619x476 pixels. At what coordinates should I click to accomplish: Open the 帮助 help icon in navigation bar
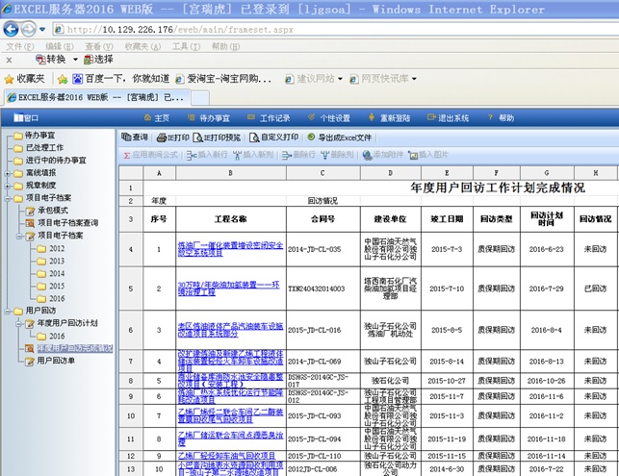[498, 117]
